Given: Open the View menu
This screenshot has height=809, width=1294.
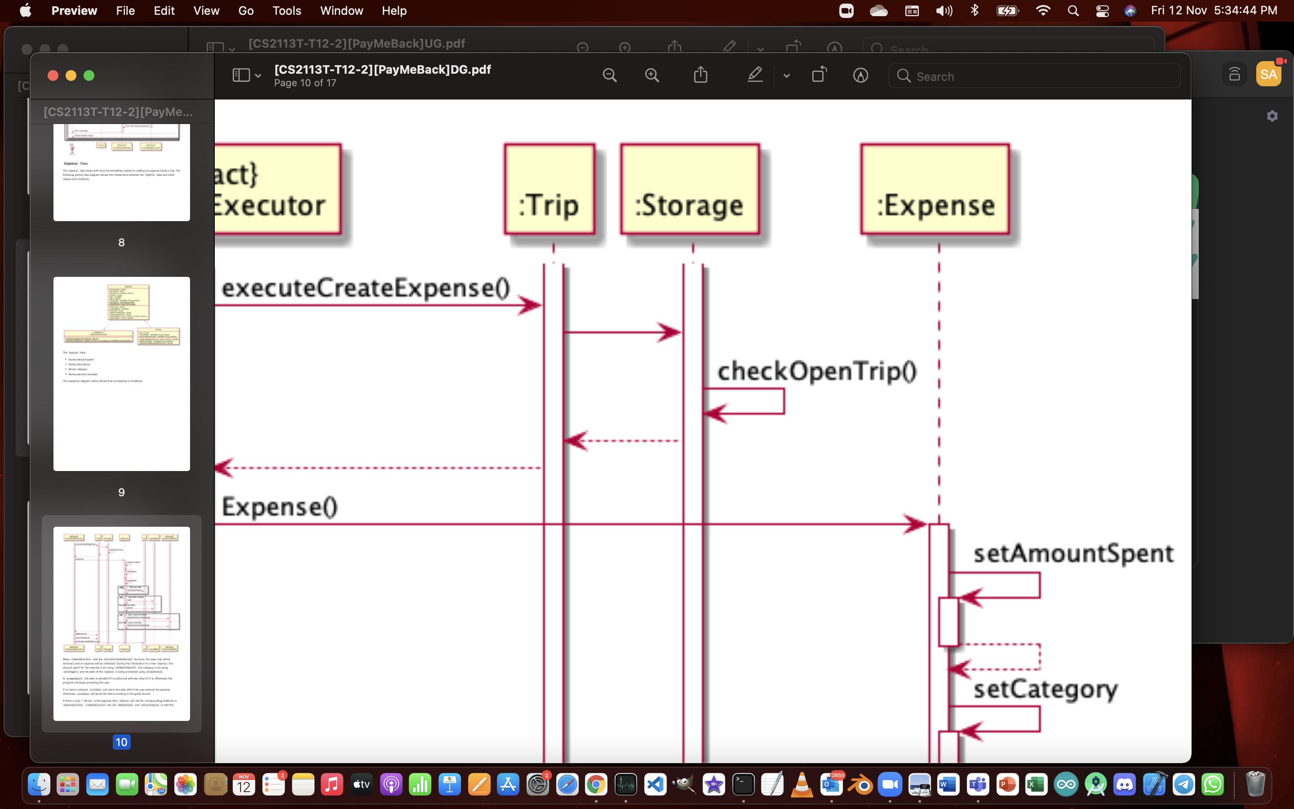Looking at the screenshot, I should pyautogui.click(x=206, y=11).
